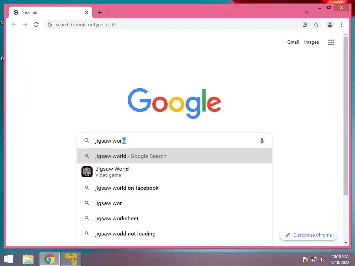Screen dimensions: 355x266
Task: Click the Chrome taskbar icon
Action: click(49, 259)
